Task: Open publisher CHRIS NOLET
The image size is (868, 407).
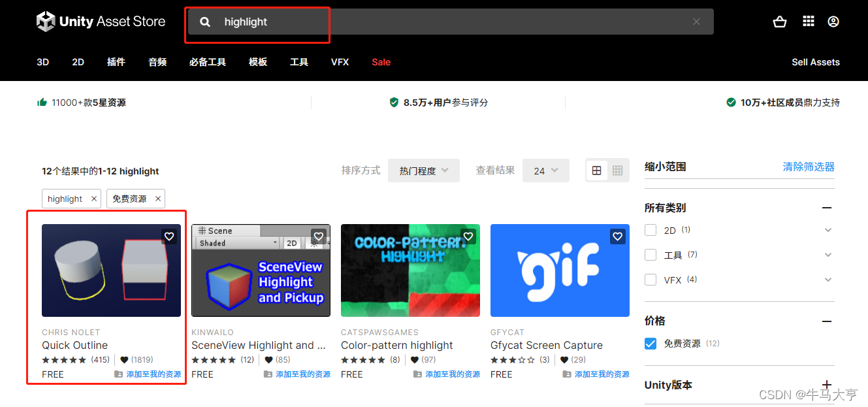Action: pyautogui.click(x=71, y=333)
